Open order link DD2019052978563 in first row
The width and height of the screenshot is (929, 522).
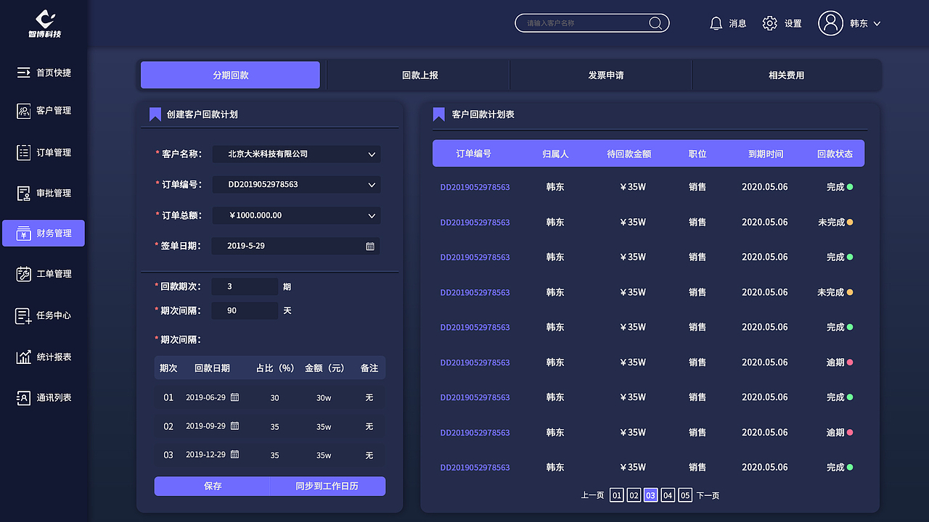click(x=475, y=186)
